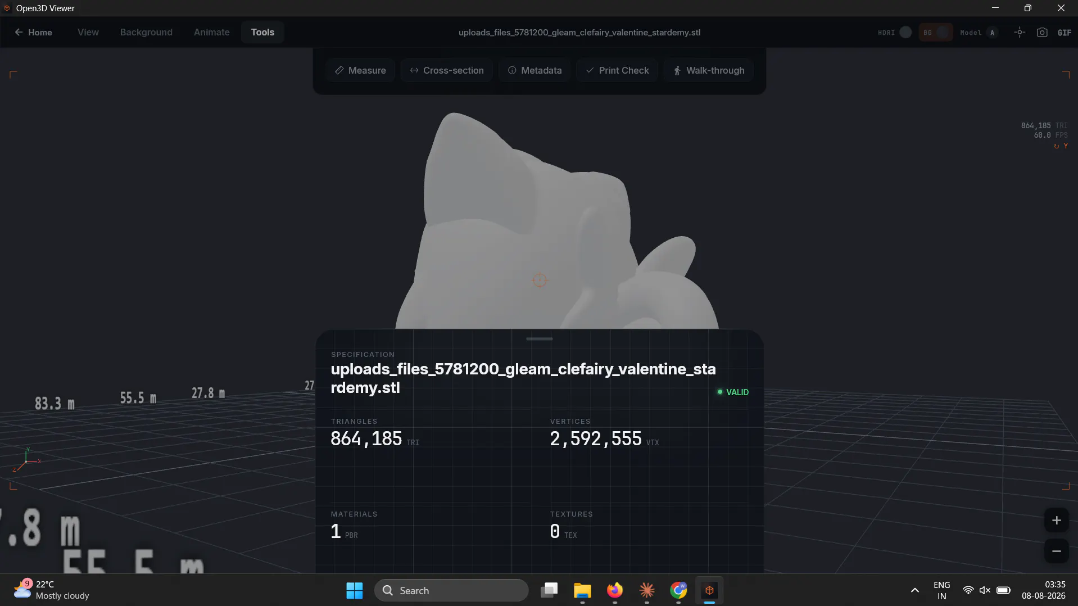
Task: Grab the specification panel drag handle
Action: [x=539, y=338]
